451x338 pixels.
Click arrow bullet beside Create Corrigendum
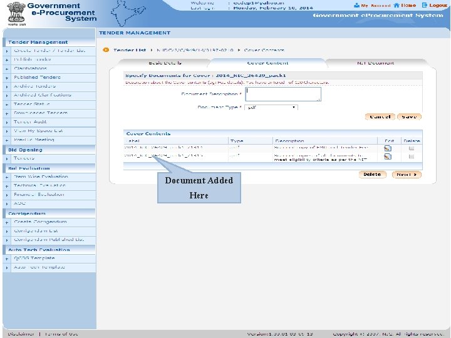[x=7, y=223]
